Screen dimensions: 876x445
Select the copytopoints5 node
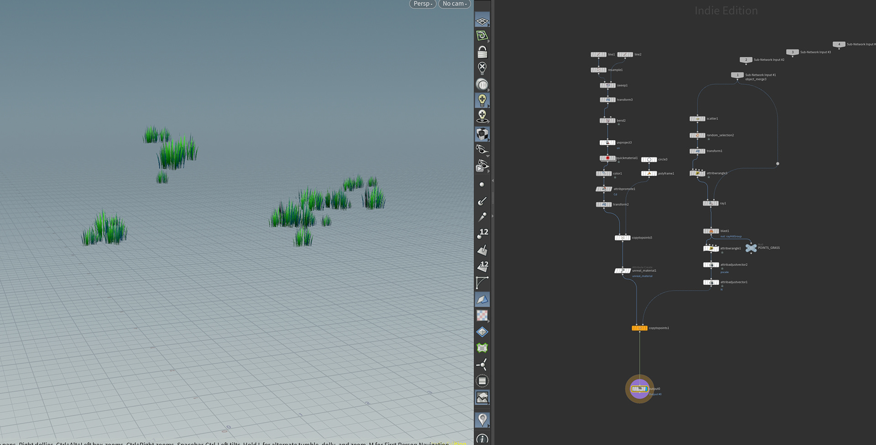click(x=622, y=238)
